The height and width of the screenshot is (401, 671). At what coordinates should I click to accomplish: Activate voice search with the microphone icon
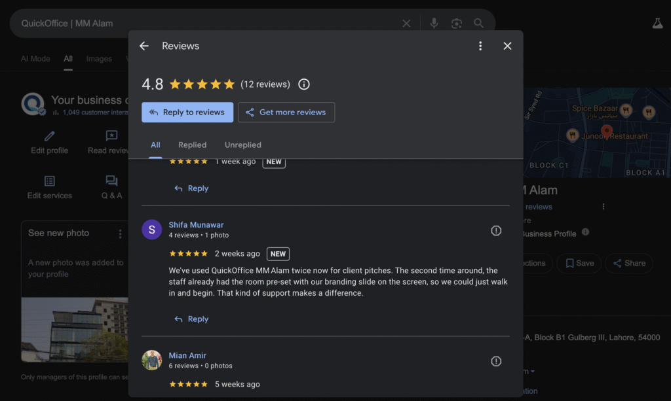[434, 23]
